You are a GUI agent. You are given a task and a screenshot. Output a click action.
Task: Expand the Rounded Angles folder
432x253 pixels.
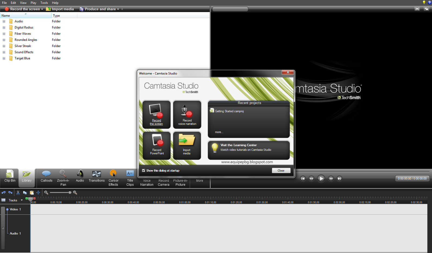tap(4, 40)
